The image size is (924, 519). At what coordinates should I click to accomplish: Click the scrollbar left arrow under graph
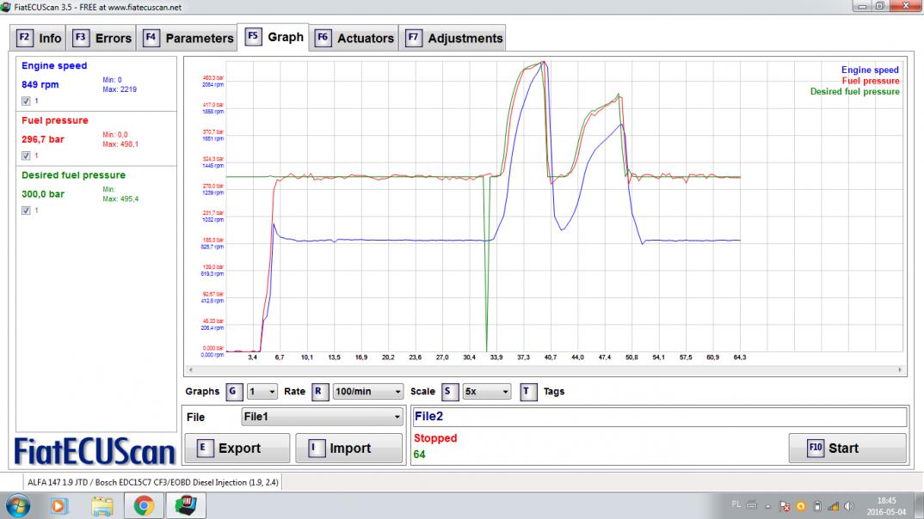(x=190, y=370)
